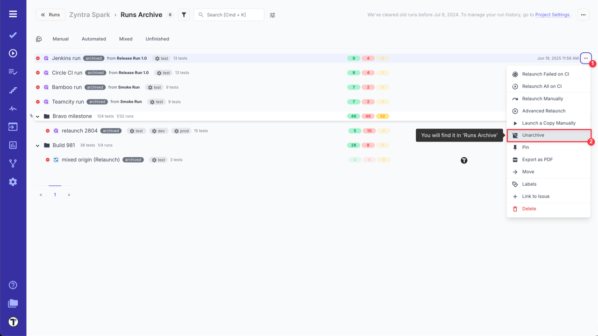Viewport: 598px width, 336px height.
Task: Click the pulse activity icon in sidebar
Action: click(x=13, y=108)
